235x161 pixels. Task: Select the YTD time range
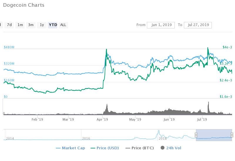[x=53, y=25]
